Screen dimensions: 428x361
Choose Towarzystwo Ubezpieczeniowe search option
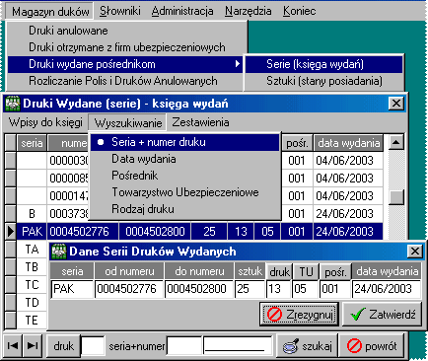point(184,192)
